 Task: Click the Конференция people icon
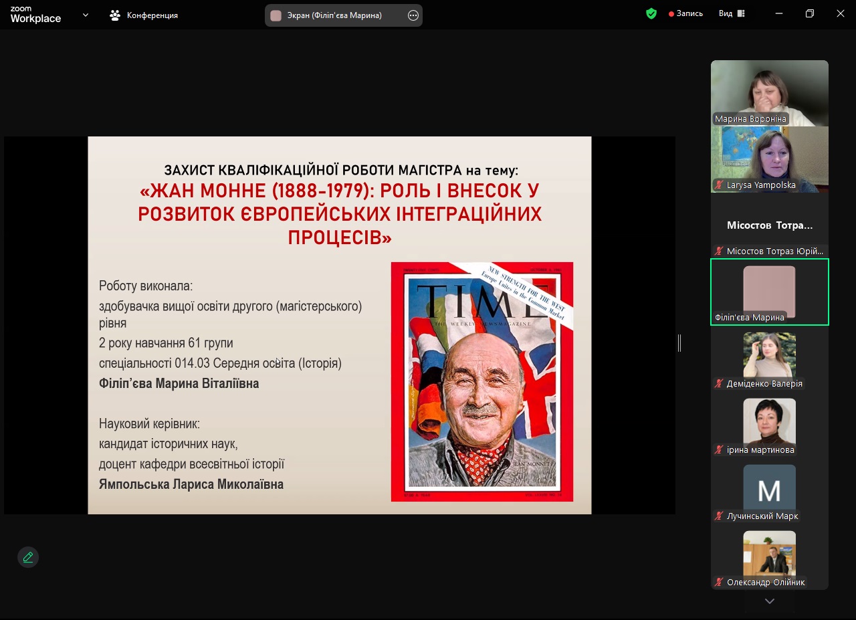[x=115, y=15]
